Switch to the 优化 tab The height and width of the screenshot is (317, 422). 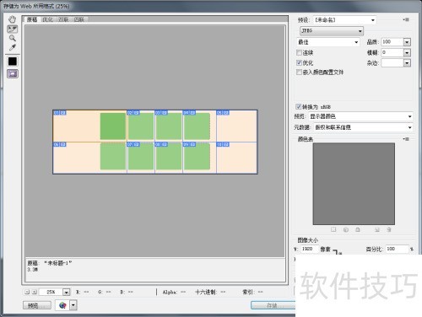pos(47,19)
